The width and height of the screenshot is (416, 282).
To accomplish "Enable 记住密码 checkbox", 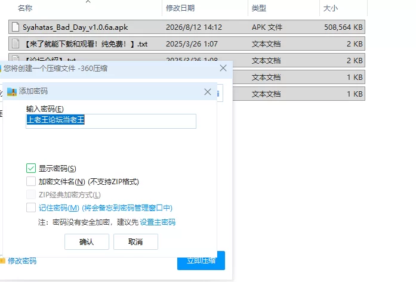I will pyautogui.click(x=31, y=208).
